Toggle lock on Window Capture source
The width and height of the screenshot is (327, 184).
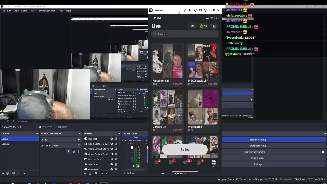(116, 159)
